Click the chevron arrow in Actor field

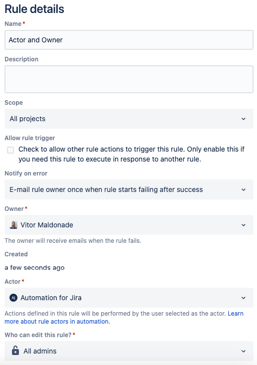click(x=244, y=298)
